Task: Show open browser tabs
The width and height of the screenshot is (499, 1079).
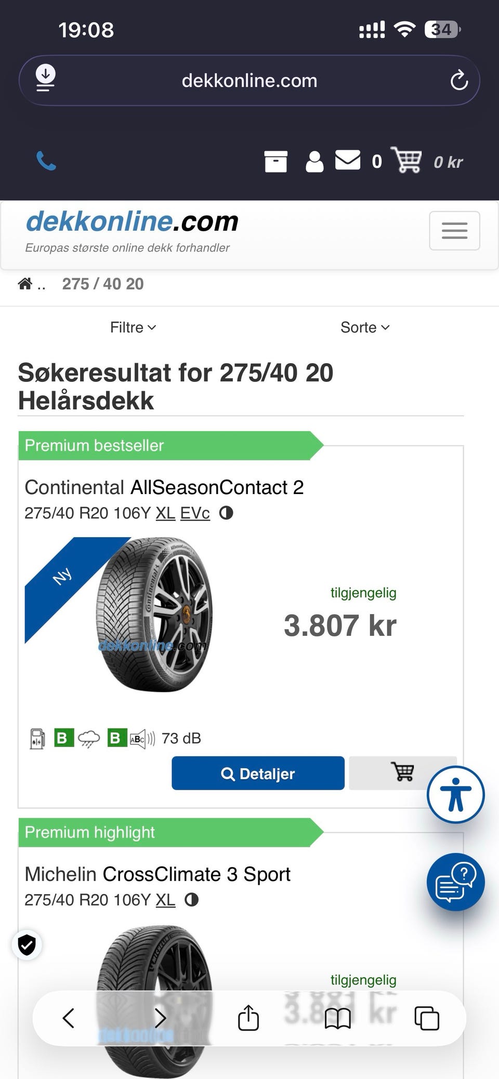Action: [427, 1018]
